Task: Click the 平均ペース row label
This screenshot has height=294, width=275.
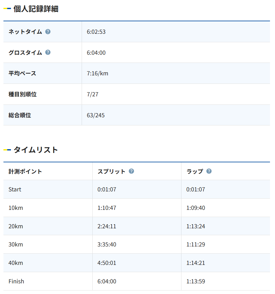Action: coord(22,73)
